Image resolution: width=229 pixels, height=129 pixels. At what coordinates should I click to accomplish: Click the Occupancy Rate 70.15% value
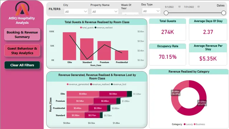(x=168, y=57)
